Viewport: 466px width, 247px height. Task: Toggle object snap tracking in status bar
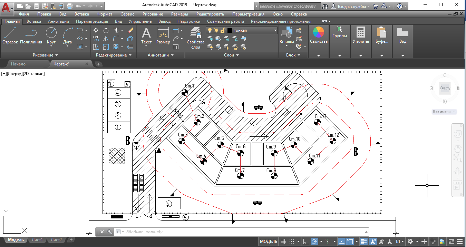pyautogui.click(x=341, y=241)
